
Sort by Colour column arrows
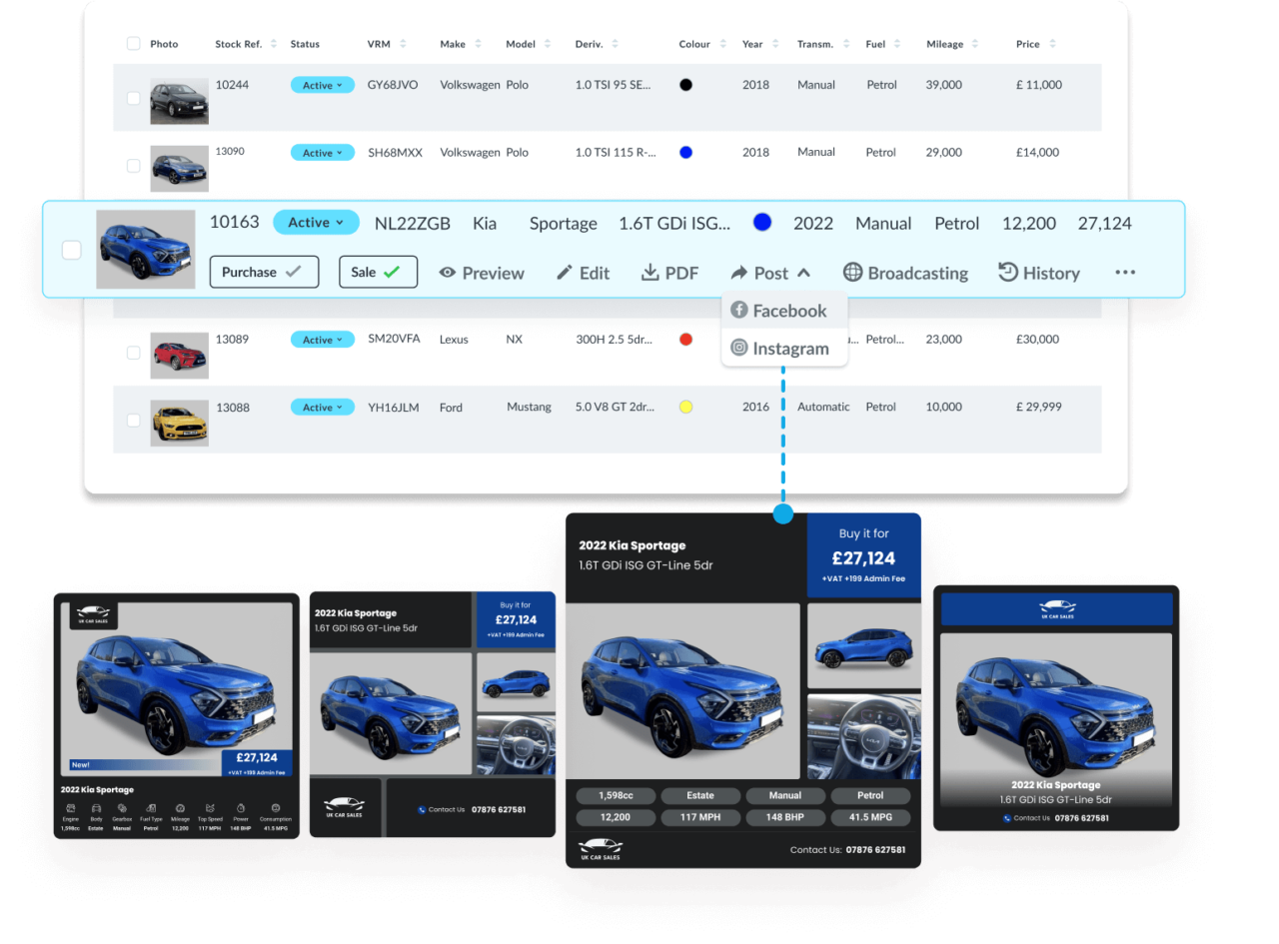tap(722, 44)
